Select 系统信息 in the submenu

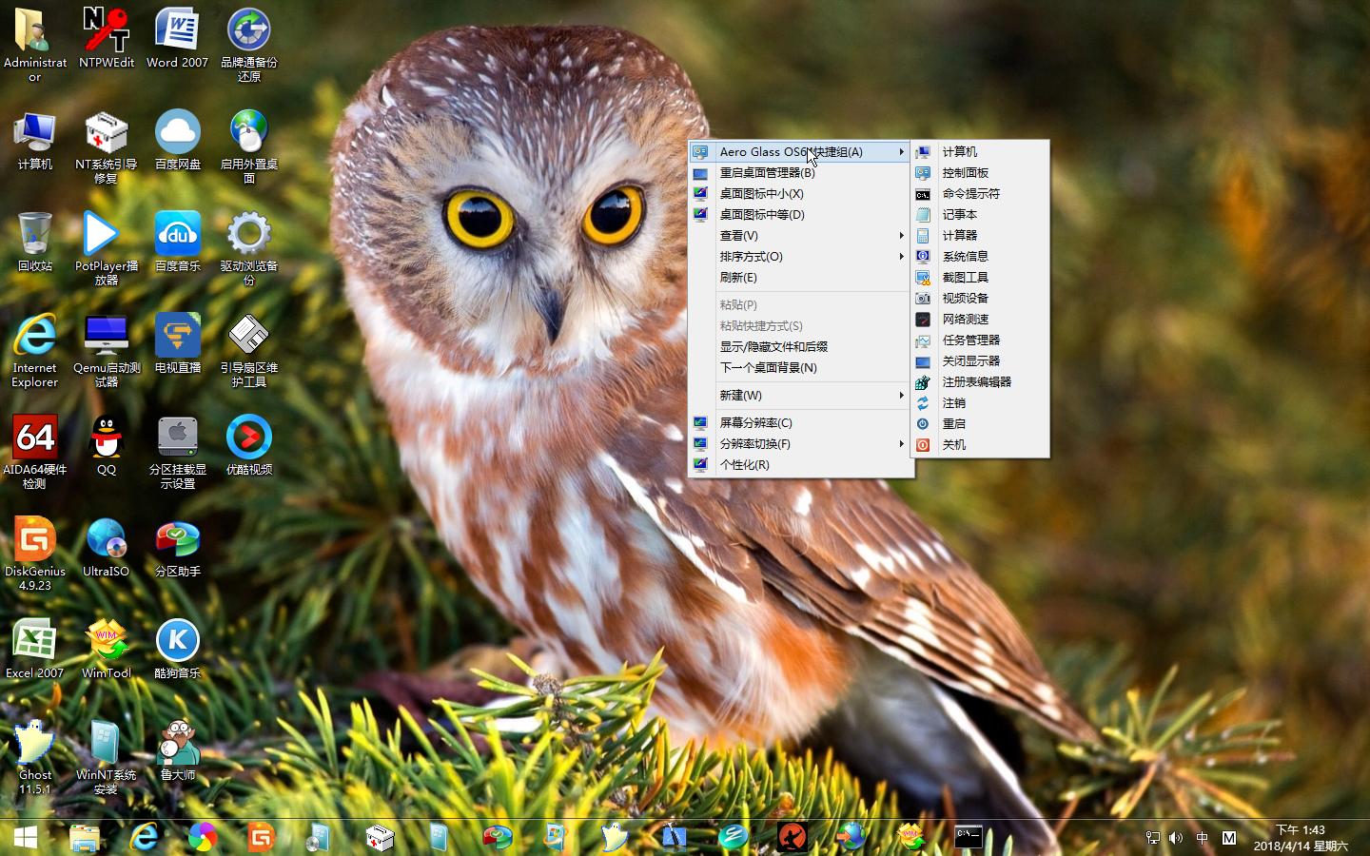click(x=980, y=256)
